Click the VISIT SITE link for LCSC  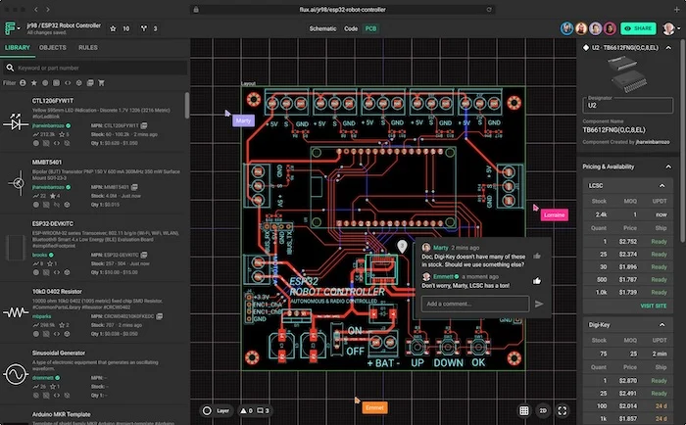(x=654, y=306)
